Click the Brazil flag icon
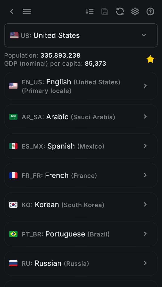The height and width of the screenshot is (287, 162). (13, 234)
